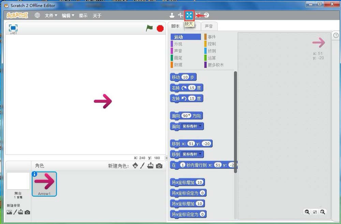Edit steps value in 移动 block
Screen dimensions: 341x224
tap(185, 77)
